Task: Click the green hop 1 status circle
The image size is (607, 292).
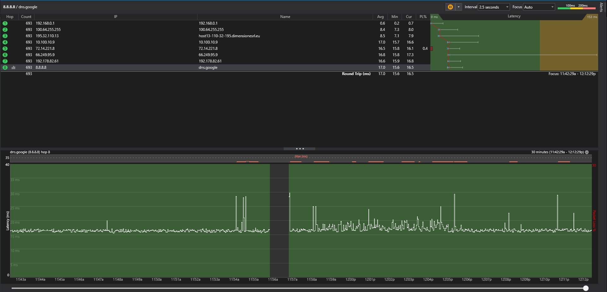Action: click(x=5, y=23)
